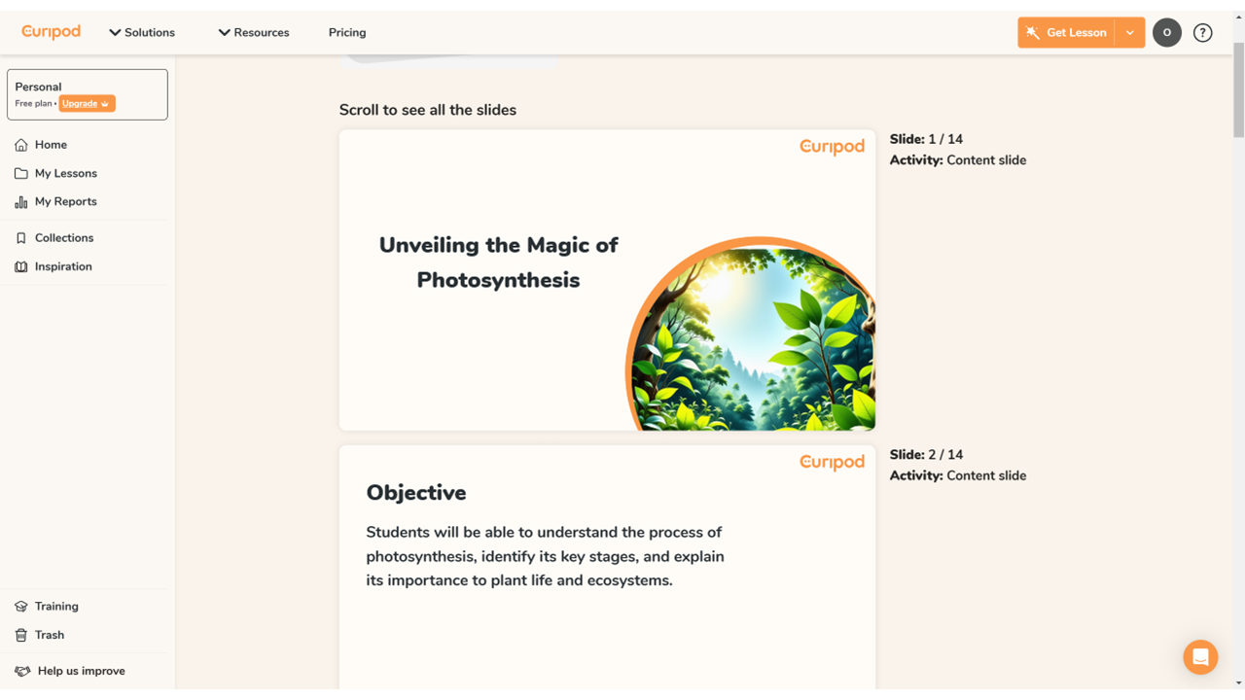The height and width of the screenshot is (700, 1245).
Task: Click Help us improve link
Action: click(81, 671)
